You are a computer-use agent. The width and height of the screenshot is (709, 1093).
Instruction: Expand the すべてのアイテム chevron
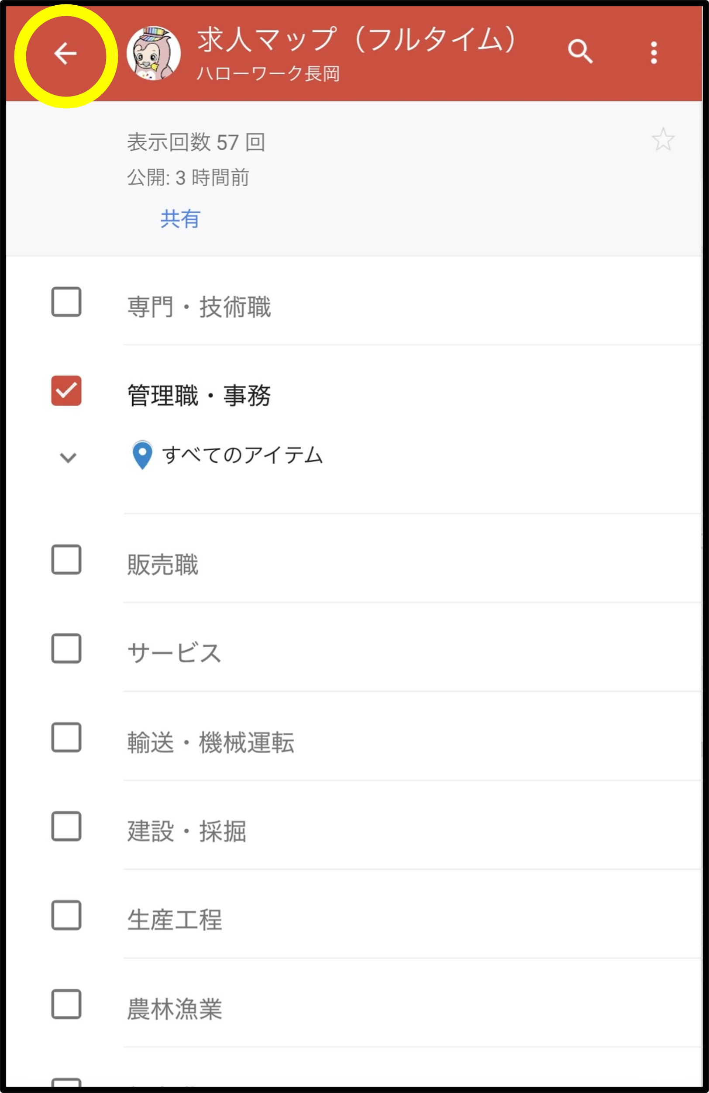tap(68, 457)
